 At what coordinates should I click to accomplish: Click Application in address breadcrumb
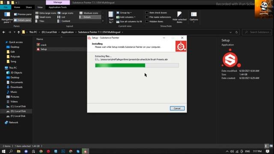click(68, 32)
